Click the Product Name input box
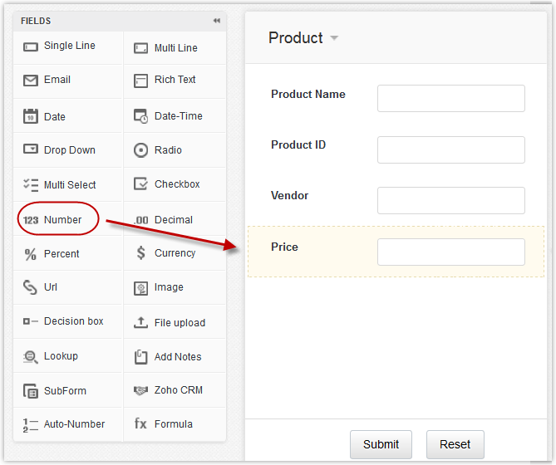Screen dimensions: 556x465 [450, 98]
